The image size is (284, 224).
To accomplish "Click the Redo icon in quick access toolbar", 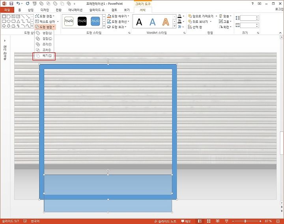I will (28, 4).
